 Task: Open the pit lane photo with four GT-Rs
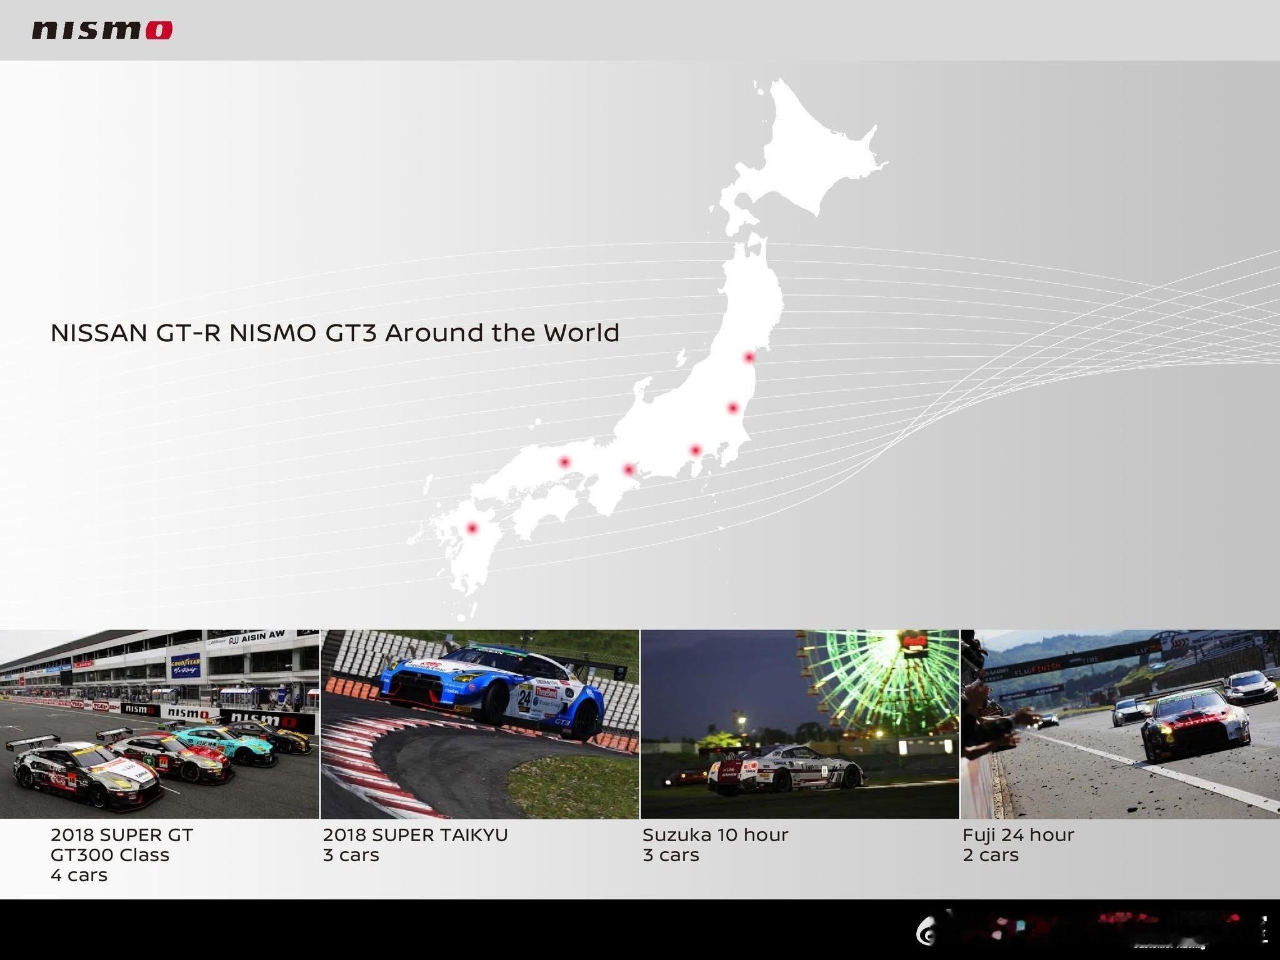[x=159, y=724]
